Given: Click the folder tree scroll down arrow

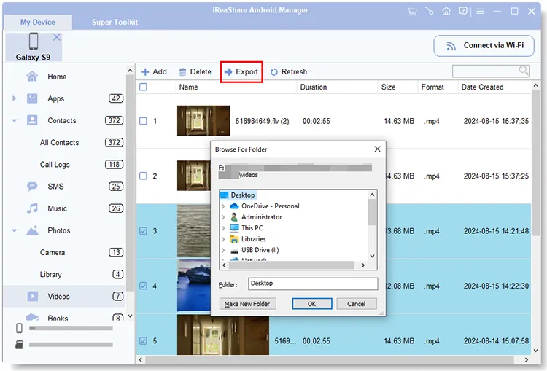Looking at the screenshot, I should tap(372, 256).
